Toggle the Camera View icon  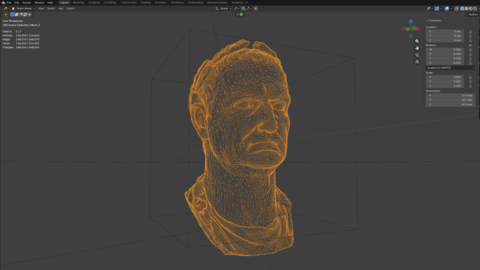417,55
